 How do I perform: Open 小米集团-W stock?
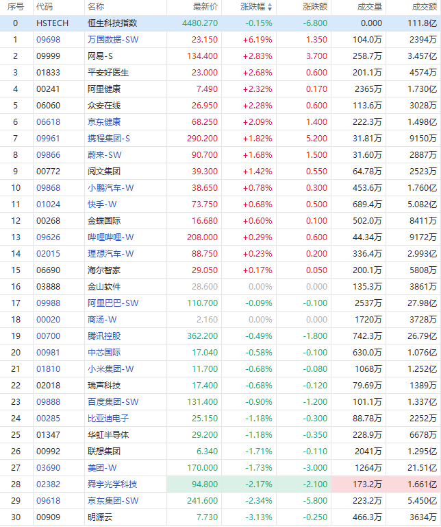pos(111,369)
